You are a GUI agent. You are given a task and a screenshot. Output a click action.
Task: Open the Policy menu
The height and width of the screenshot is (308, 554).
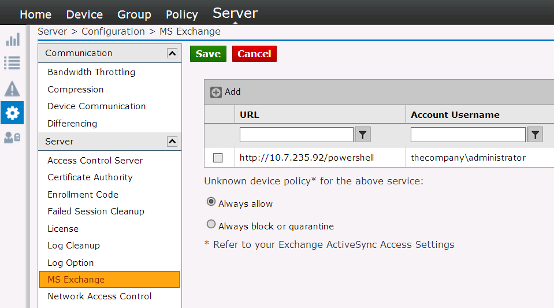pyautogui.click(x=182, y=14)
